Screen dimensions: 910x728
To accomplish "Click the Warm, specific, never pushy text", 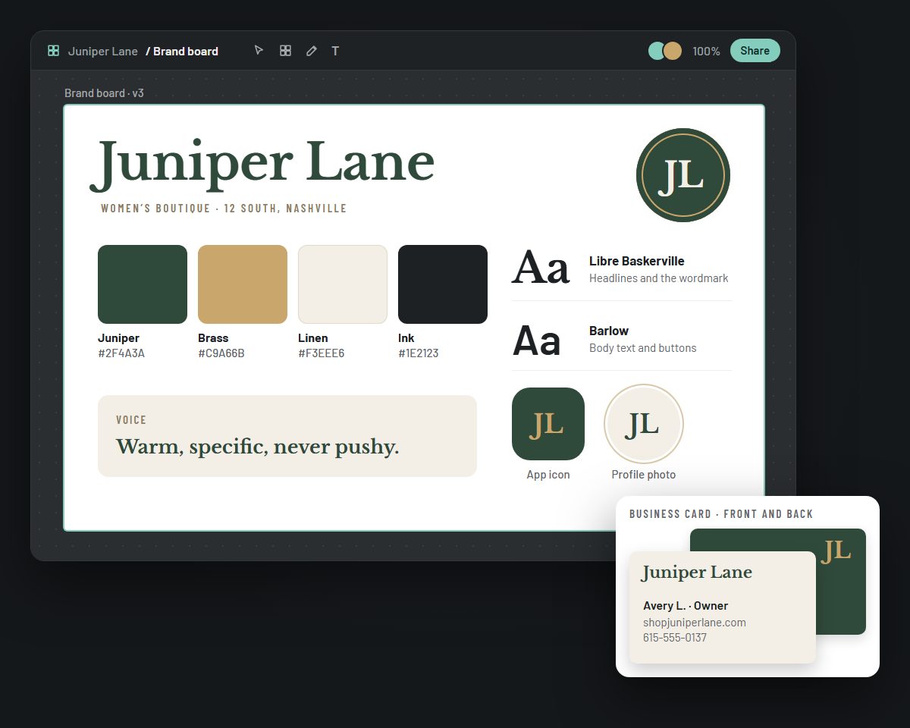I will point(258,447).
